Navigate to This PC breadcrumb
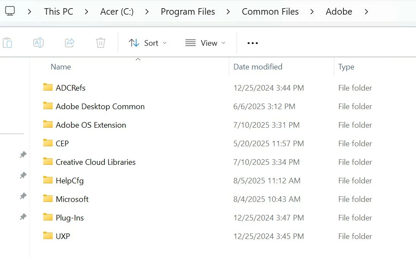This screenshot has height=258, width=416. coord(58,12)
